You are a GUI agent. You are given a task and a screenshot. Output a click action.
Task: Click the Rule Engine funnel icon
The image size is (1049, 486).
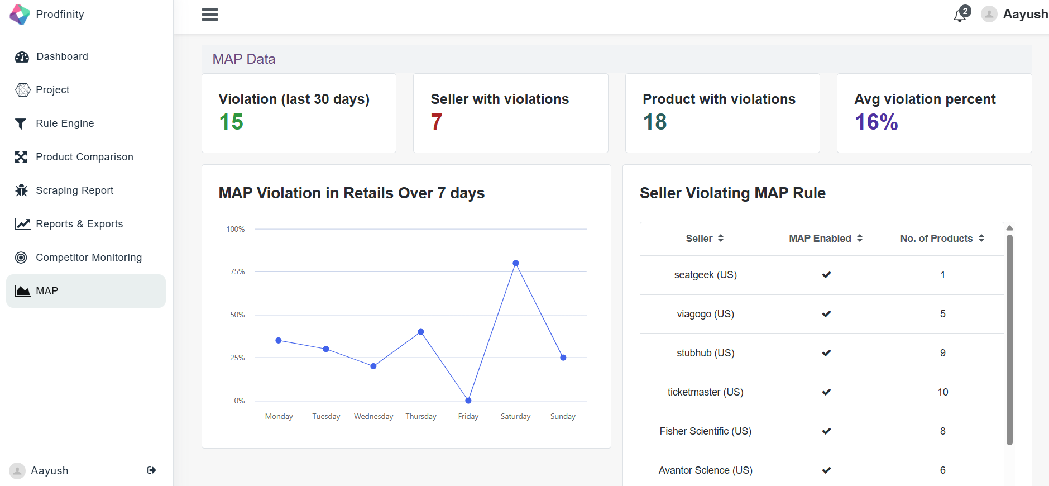coord(21,123)
